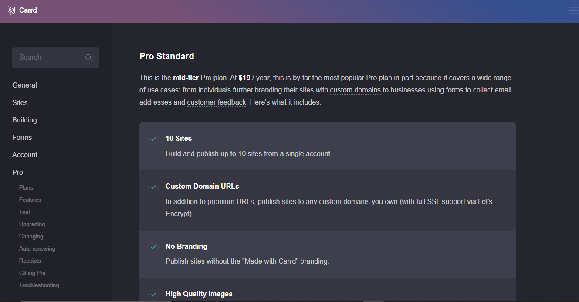This screenshot has width=579, height=302.
Task: Open the Features subpage
Action: [30, 200]
